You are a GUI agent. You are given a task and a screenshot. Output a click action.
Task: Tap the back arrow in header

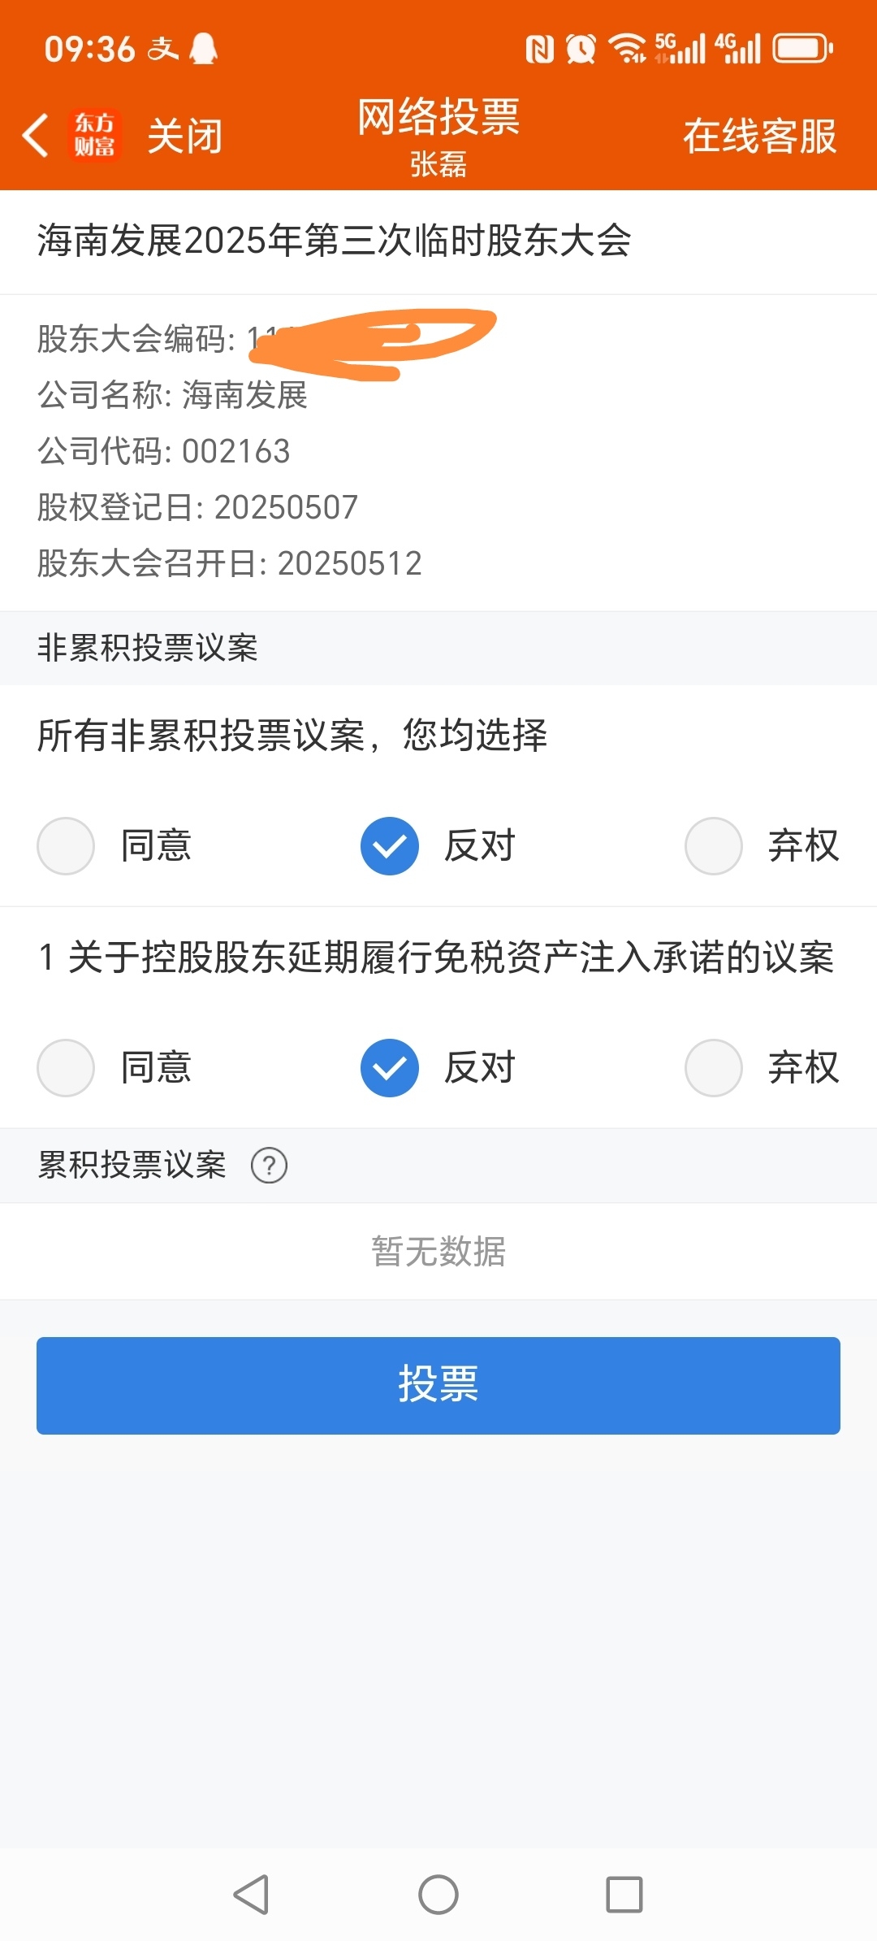coord(36,135)
